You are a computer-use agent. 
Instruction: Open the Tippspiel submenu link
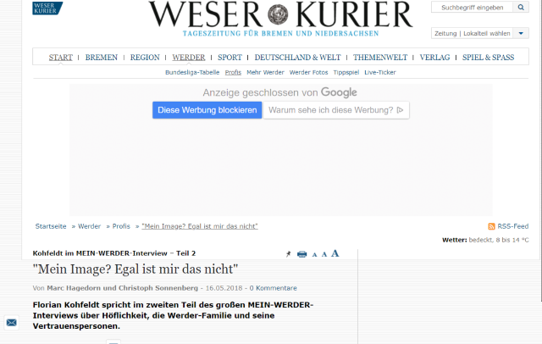point(346,72)
